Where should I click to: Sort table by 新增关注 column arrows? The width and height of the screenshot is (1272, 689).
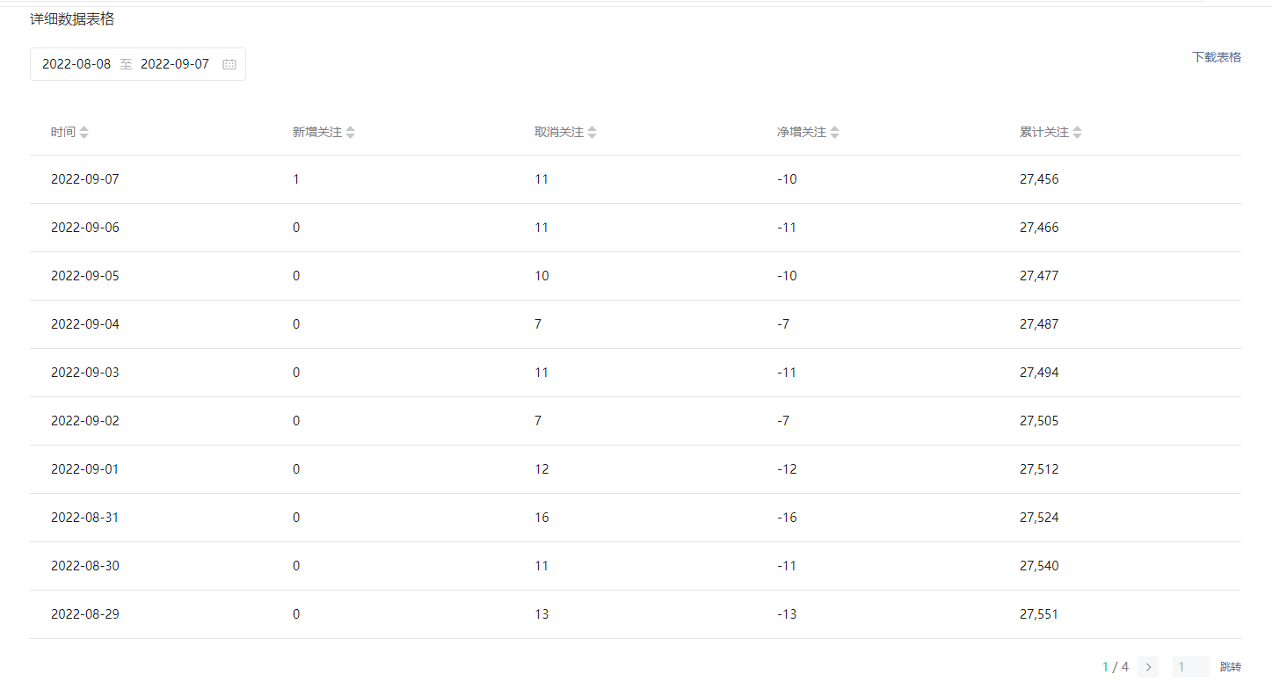tap(350, 133)
